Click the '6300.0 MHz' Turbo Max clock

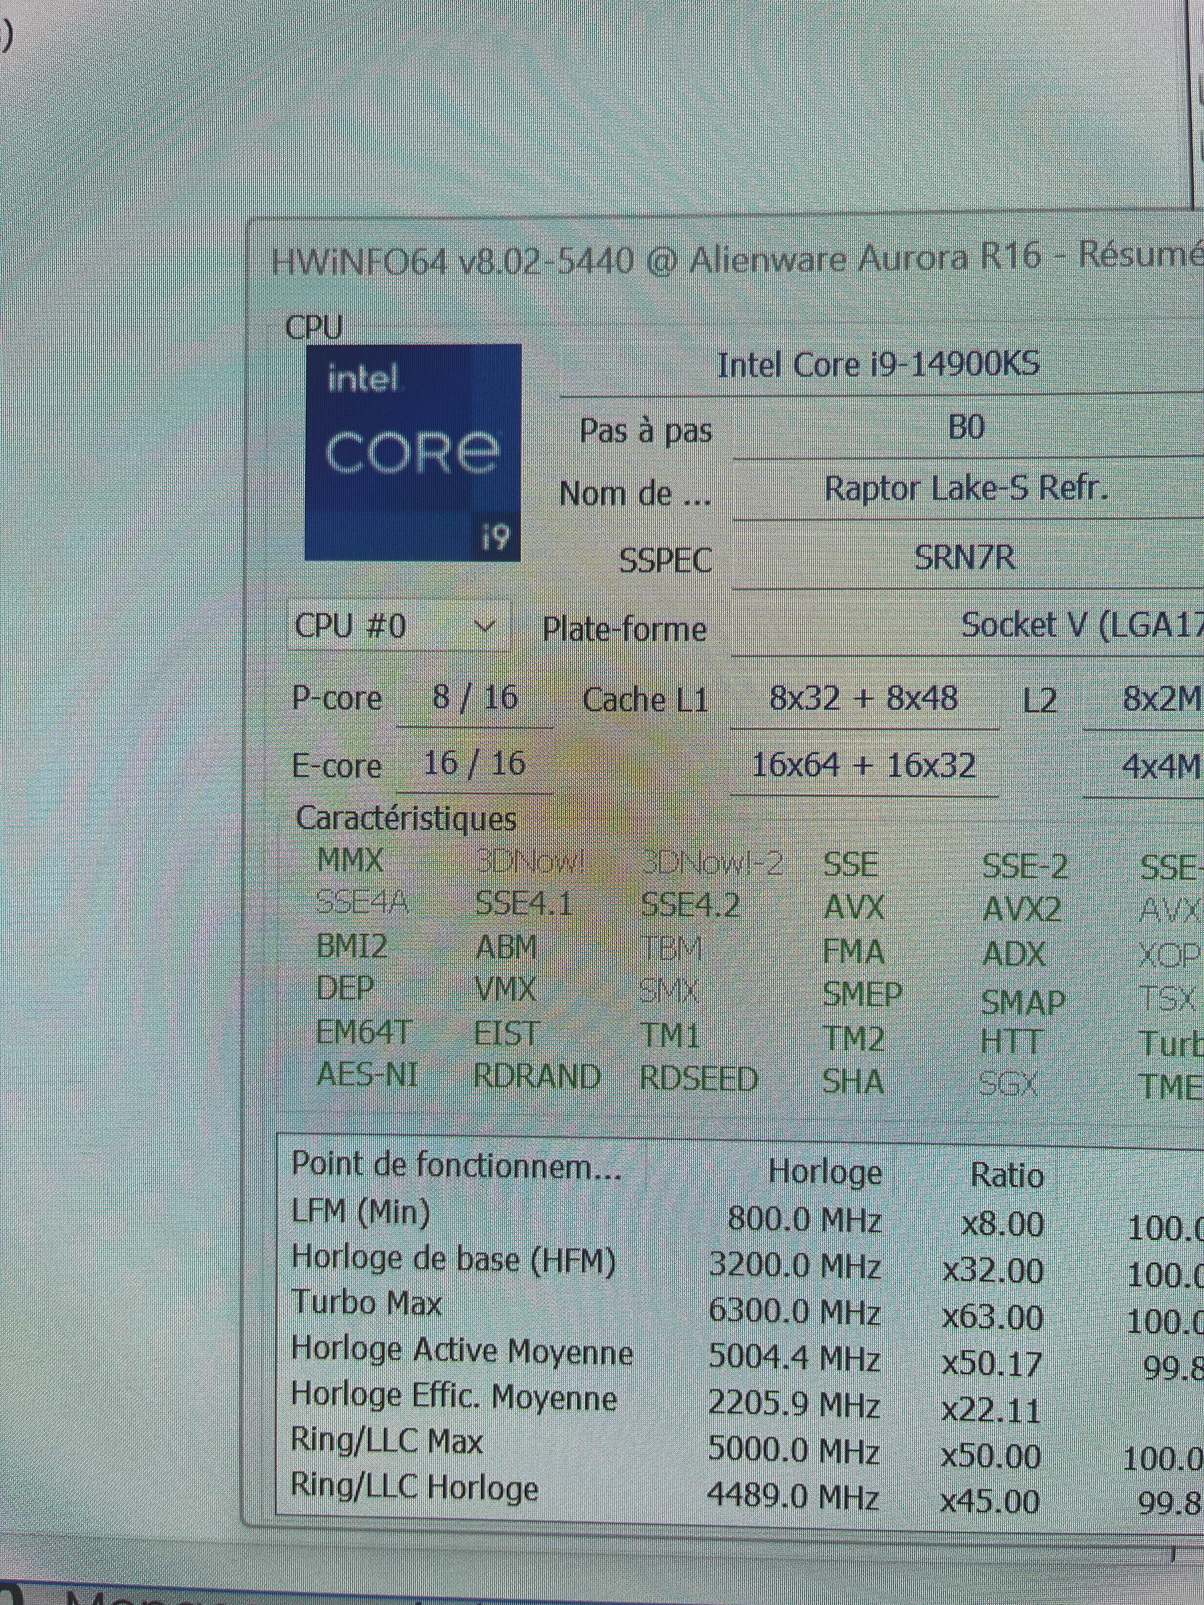[x=795, y=1311]
